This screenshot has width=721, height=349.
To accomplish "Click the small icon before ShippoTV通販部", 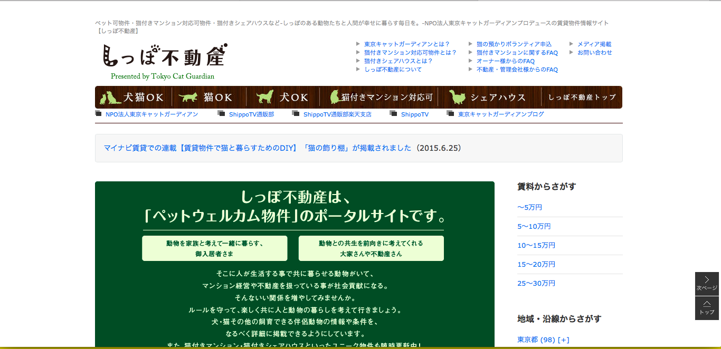I will [221, 113].
